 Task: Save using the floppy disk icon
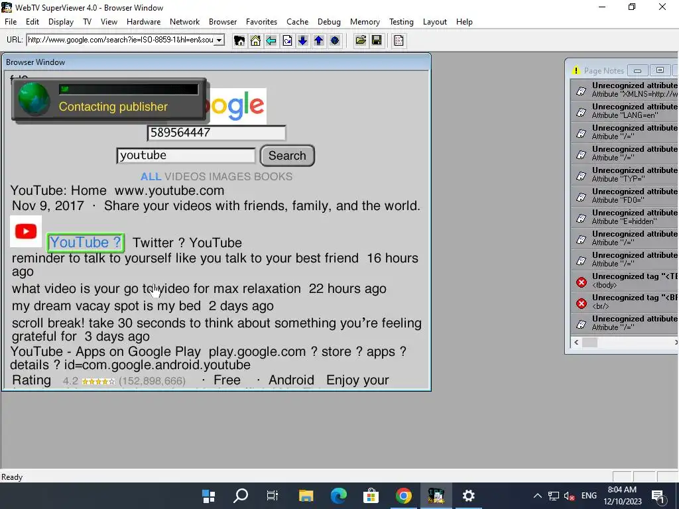point(377,40)
